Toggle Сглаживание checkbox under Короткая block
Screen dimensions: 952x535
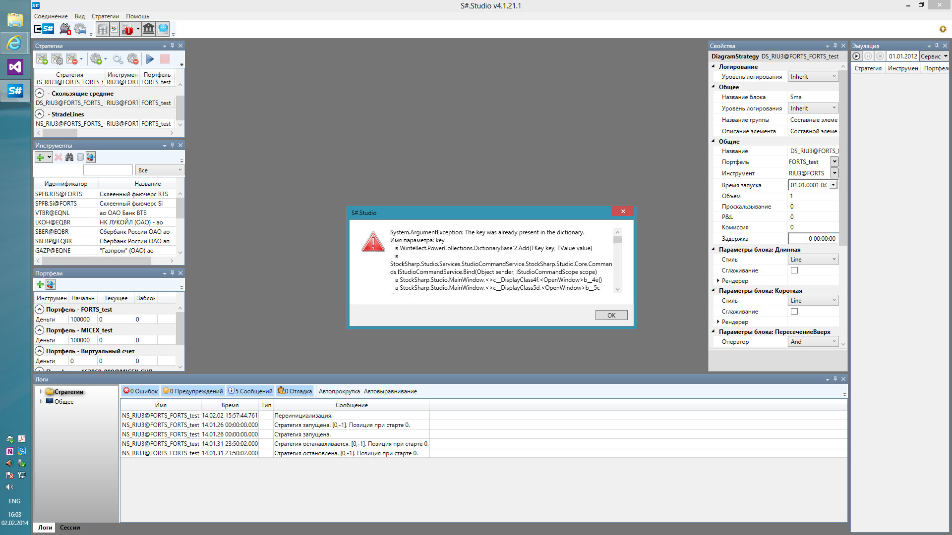point(794,312)
